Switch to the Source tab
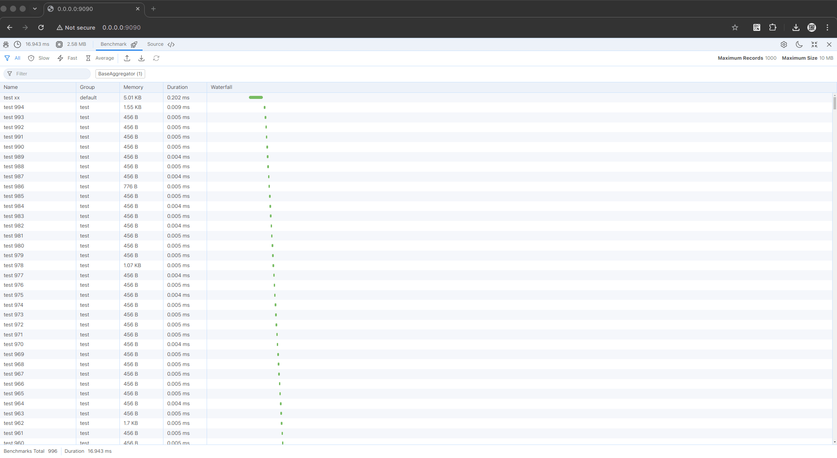The width and height of the screenshot is (837, 458). [160, 44]
